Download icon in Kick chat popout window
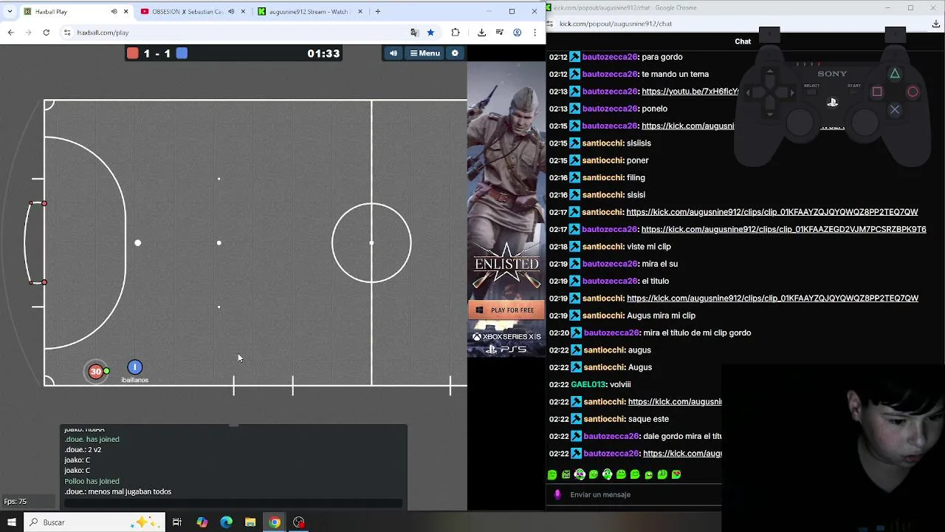 (935, 24)
